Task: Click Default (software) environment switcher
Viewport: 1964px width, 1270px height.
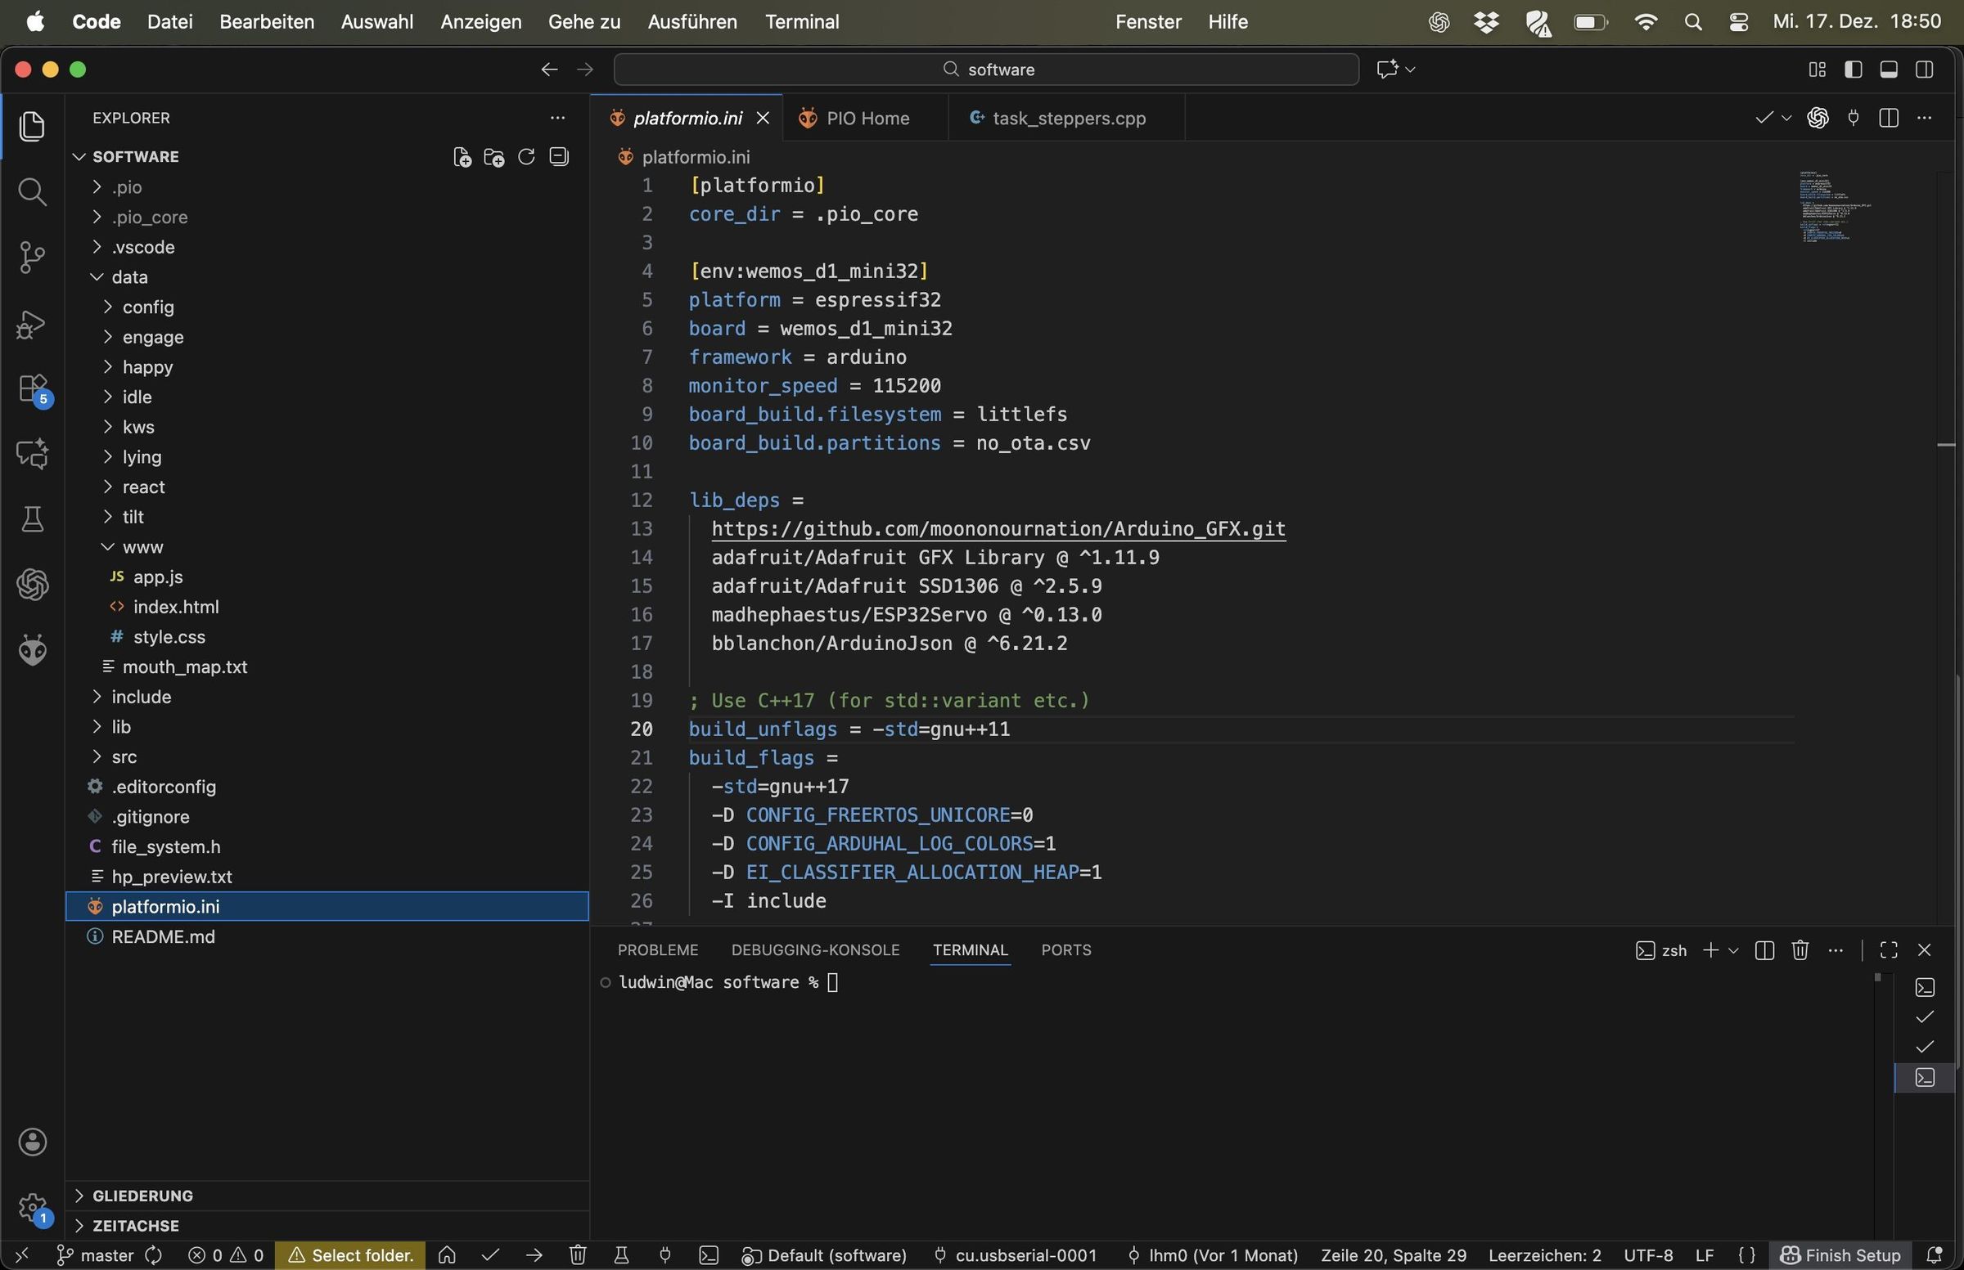Action: click(824, 1255)
